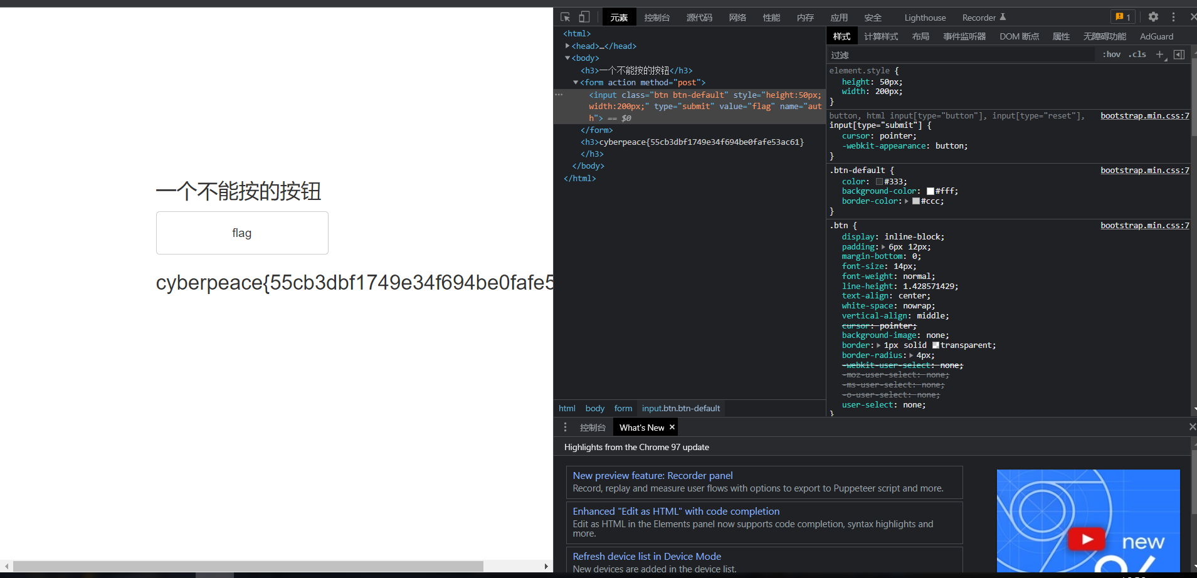
Task: Close the bottom drawer panel
Action: (1192, 427)
